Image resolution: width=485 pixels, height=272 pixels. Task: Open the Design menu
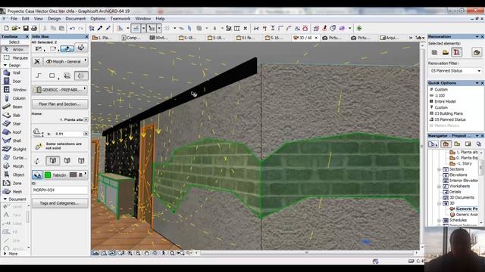point(54,18)
